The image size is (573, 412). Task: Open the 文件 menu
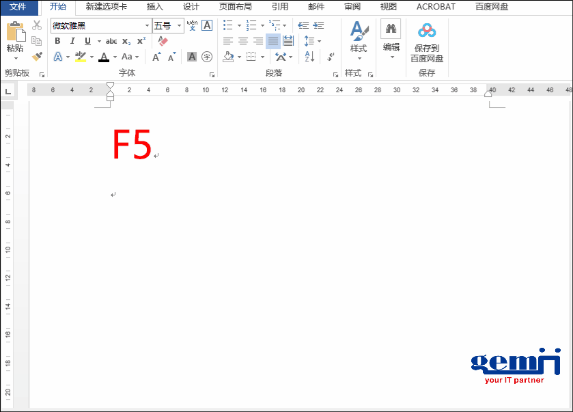pyautogui.click(x=18, y=7)
